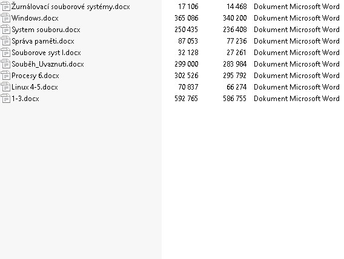Click the empty white area below the file list
Screen dimensions: 344x259
(x=253, y=180)
